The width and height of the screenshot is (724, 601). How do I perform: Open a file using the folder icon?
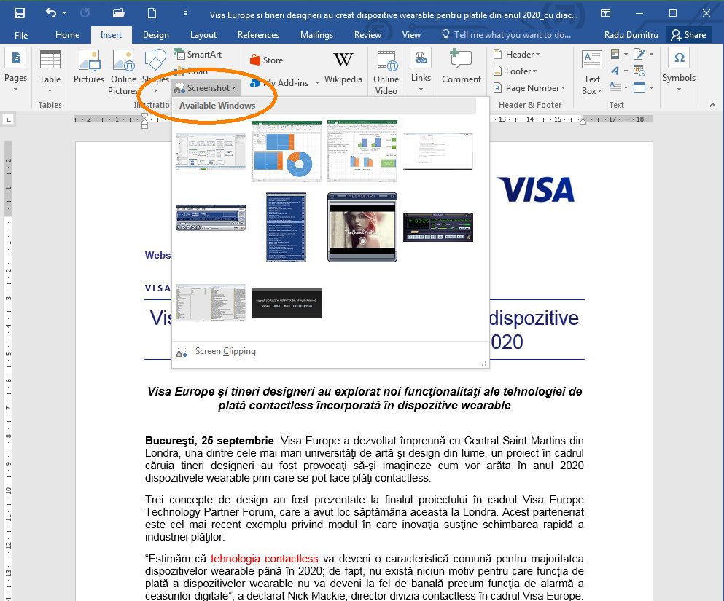tap(119, 13)
